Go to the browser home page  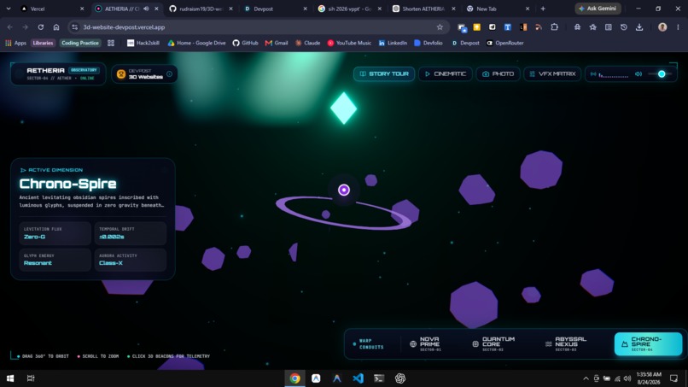[x=56, y=27]
